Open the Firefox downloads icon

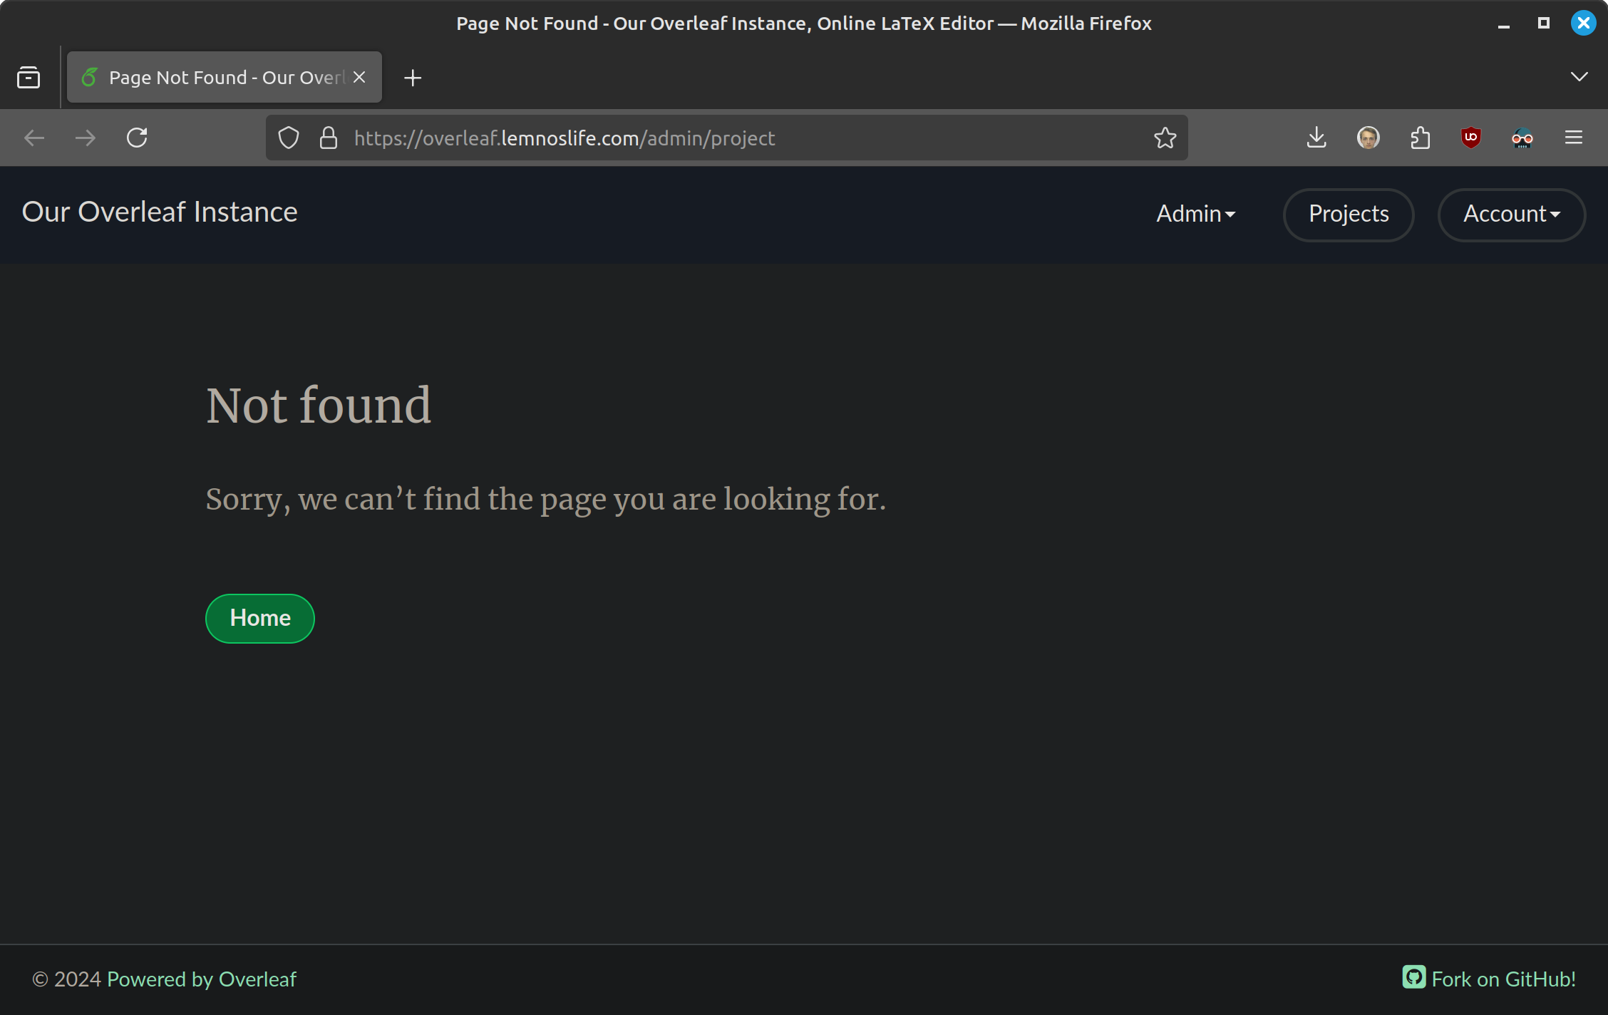point(1316,138)
